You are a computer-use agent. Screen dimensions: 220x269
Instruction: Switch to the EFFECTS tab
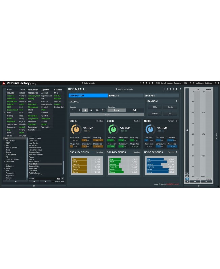pos(125,96)
